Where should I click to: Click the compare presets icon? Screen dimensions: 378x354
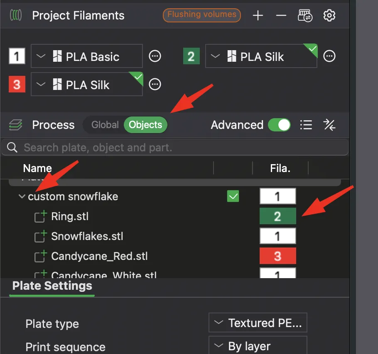[x=329, y=125]
